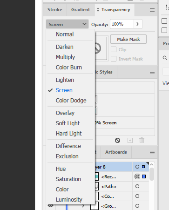
Task: Toggle the top checkbox in the right panel
Action: click(164, 21)
